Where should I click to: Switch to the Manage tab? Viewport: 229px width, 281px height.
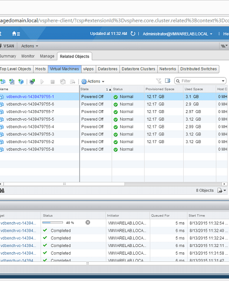click(x=47, y=56)
